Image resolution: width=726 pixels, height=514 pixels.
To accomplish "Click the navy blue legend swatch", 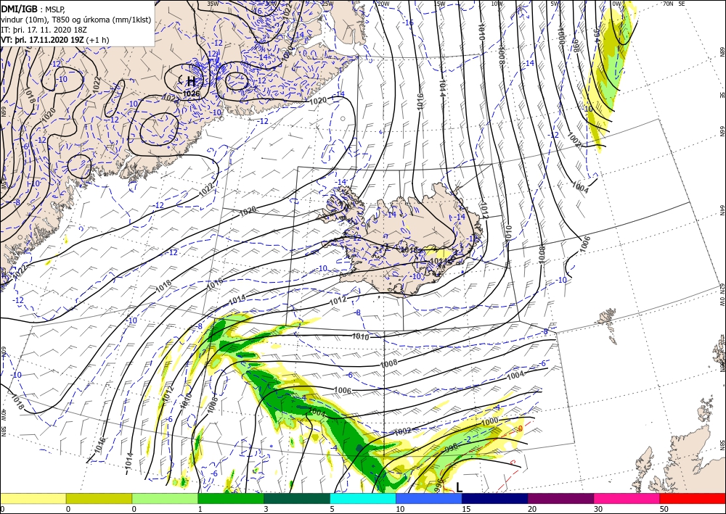I will click(x=494, y=498).
